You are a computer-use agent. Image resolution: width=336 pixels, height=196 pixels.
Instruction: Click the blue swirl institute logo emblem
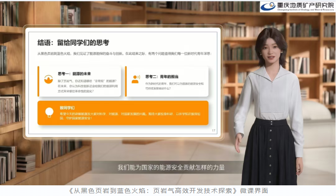click(268, 6)
